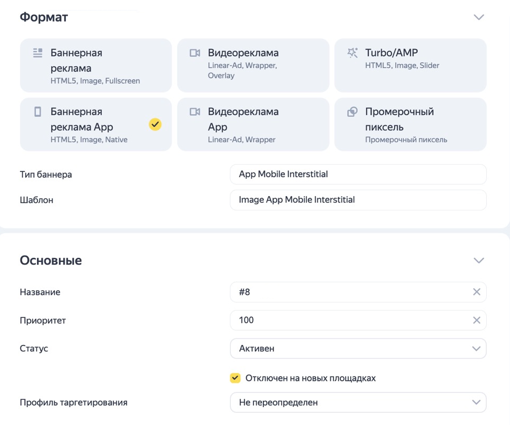
Task: Click the Промерочный пиксель icon
Action: tap(352, 112)
